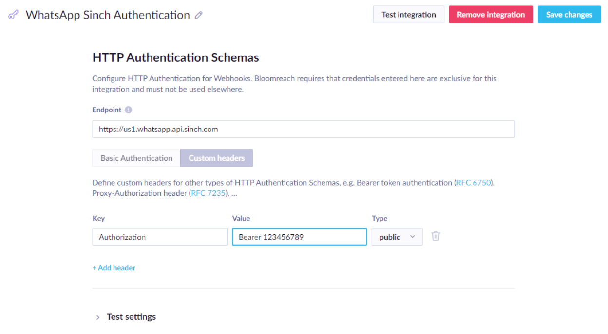Click the Key field containing Authorization
Image resolution: width=608 pixels, height=334 pixels.
[x=159, y=237]
